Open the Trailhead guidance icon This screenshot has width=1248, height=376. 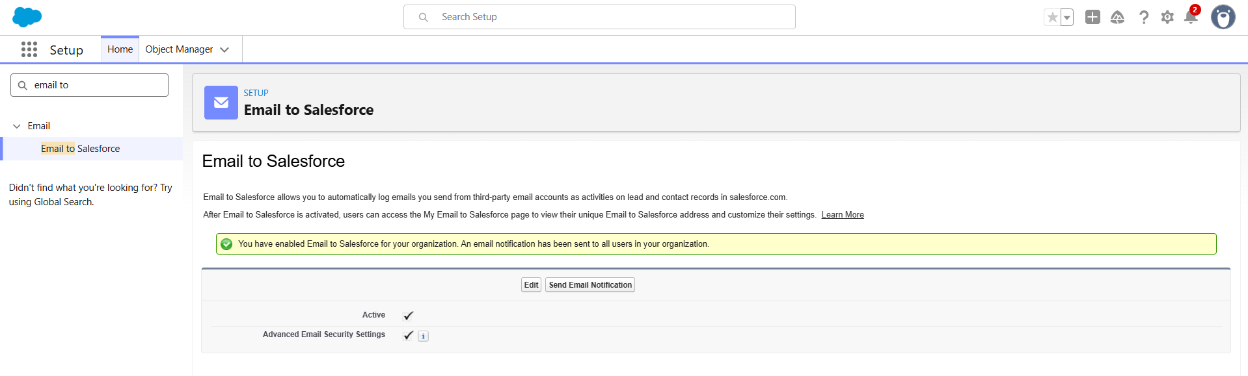click(1117, 18)
